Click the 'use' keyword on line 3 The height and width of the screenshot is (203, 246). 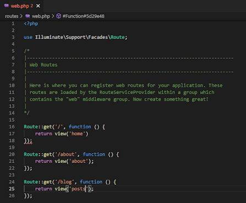coord(28,37)
